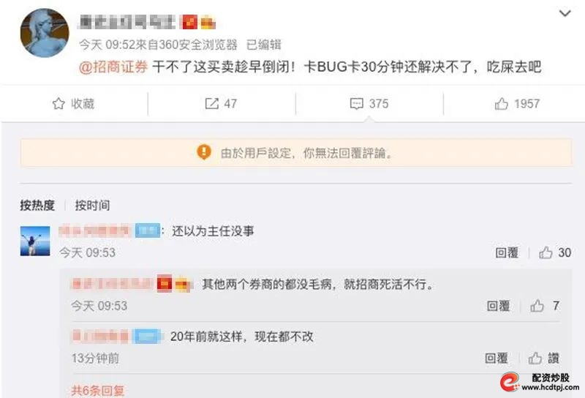
Task: Sort comments by 按时间
Action: tap(93, 205)
